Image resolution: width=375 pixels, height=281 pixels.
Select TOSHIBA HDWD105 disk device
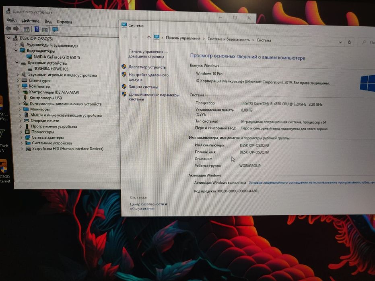pyautogui.click(x=51, y=69)
